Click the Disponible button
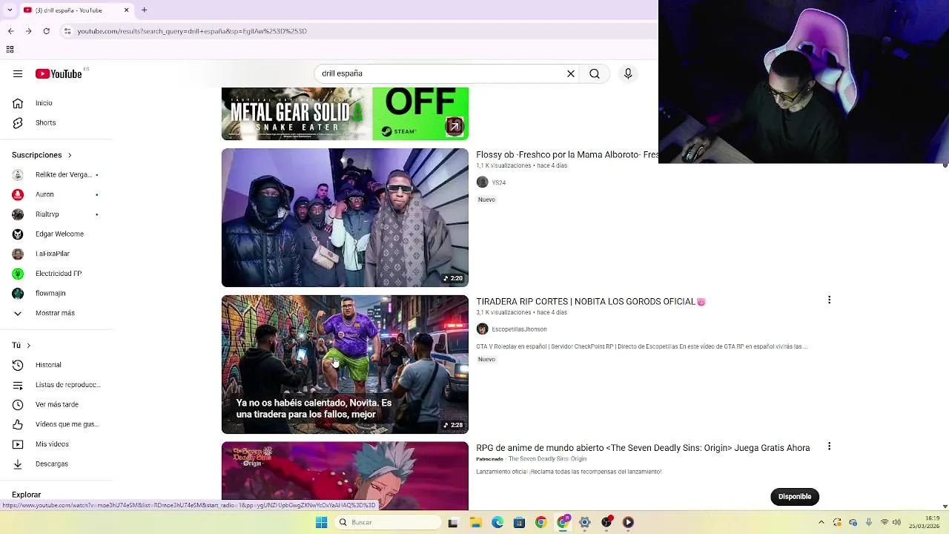949x534 pixels. click(x=795, y=497)
